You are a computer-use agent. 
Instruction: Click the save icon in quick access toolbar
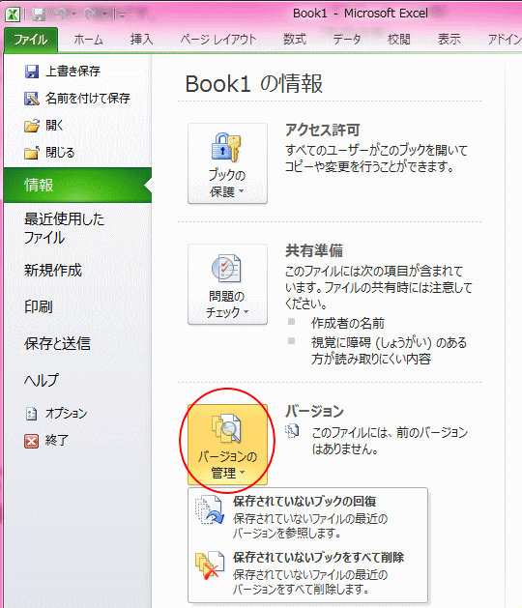(x=39, y=14)
